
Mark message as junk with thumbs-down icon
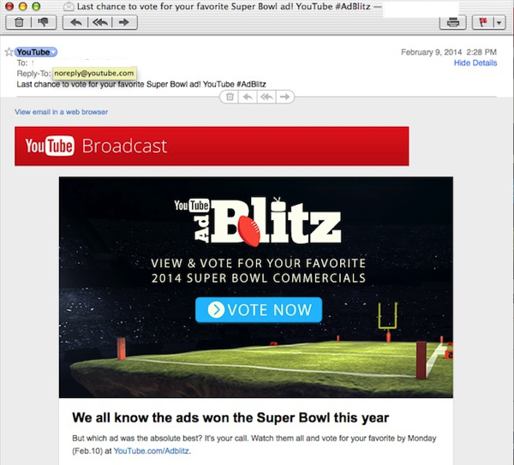pos(43,22)
